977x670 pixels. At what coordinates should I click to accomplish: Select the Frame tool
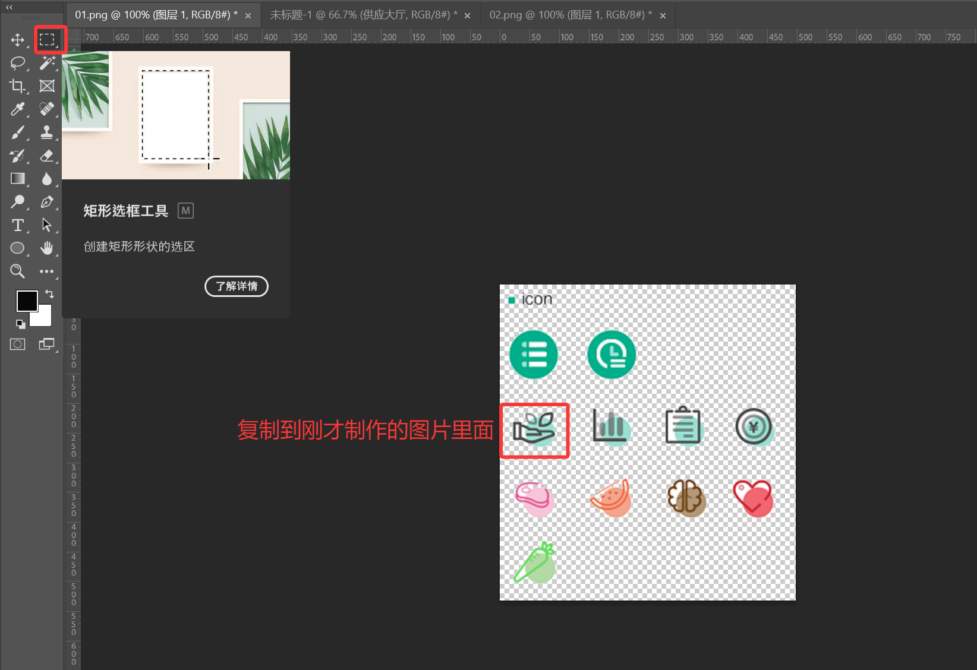coord(47,86)
